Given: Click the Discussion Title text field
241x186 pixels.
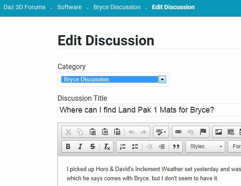Looking at the screenshot, I should point(149,110).
